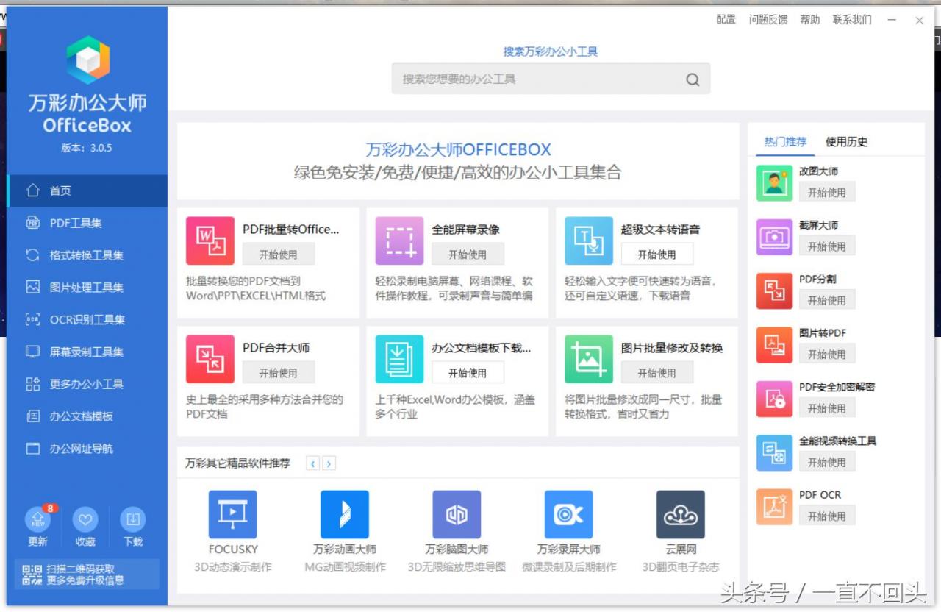Open the 超级文本转语音 text-to-speech icon

tap(587, 240)
